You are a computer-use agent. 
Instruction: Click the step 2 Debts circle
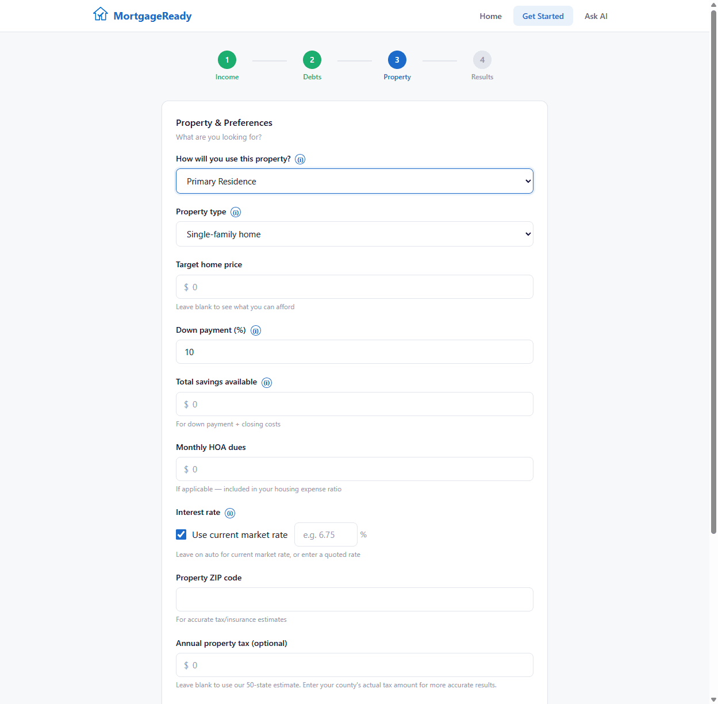(312, 60)
